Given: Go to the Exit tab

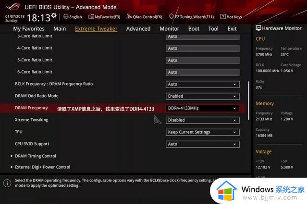Looking at the screenshot, I should click(232, 29).
